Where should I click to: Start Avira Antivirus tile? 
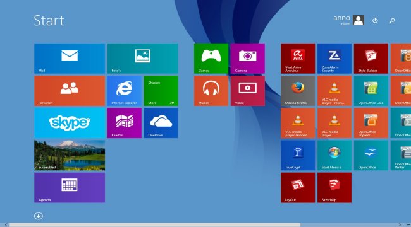[x=298, y=59]
